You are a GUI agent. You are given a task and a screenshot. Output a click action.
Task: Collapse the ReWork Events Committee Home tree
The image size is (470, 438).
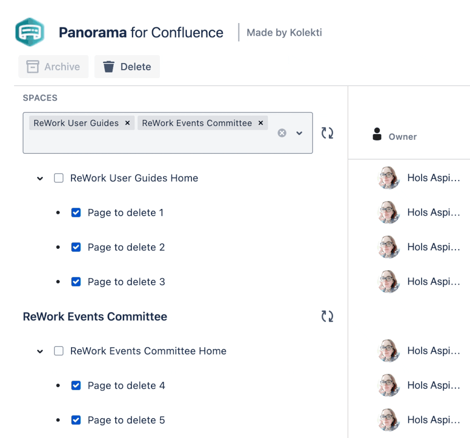click(x=40, y=351)
